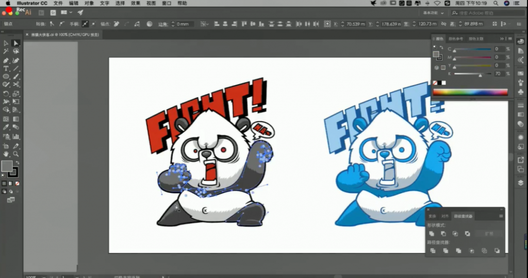This screenshot has width=528, height=278.
Task: Click the GPU rocket icon in the app bar
Action: click(x=80, y=12)
